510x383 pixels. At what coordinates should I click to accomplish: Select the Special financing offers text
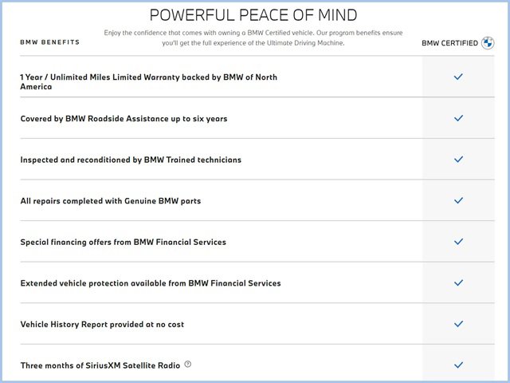123,242
